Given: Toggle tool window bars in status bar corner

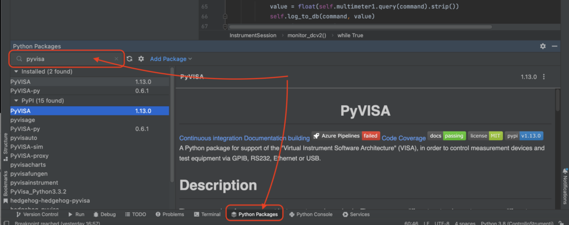Looking at the screenshot, I should click(6, 223).
